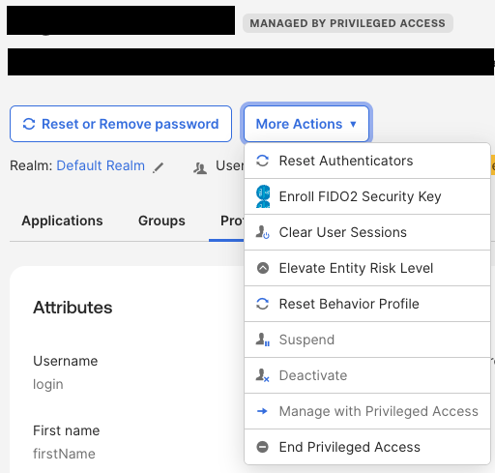Click the Reset Authenticators refresh icon
The height and width of the screenshot is (473, 495).
pyautogui.click(x=262, y=161)
